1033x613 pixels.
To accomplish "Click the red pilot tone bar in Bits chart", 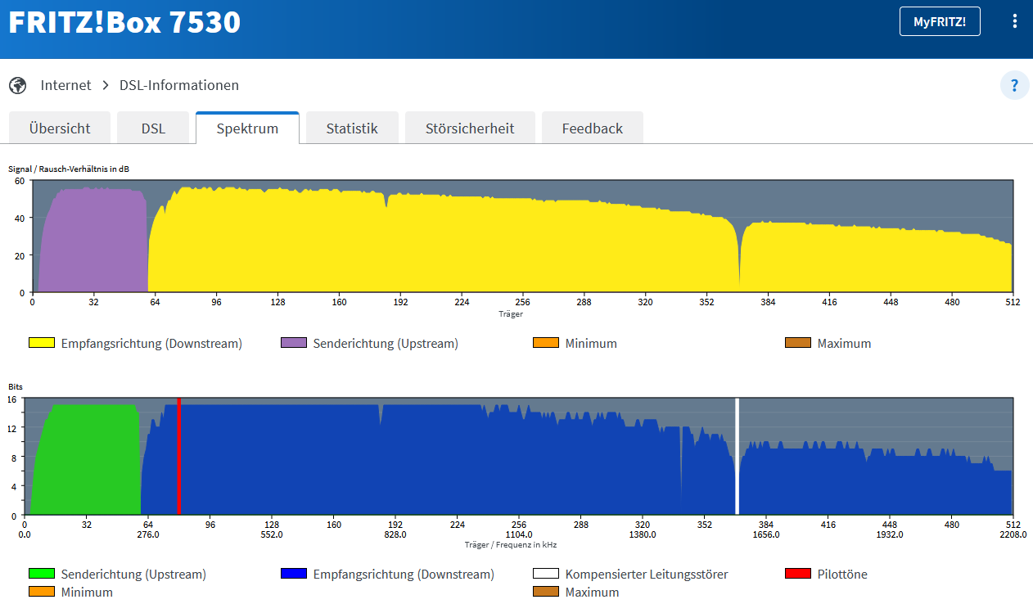I will 178,457.
